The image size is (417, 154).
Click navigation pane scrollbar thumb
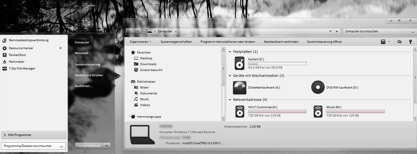click(224, 68)
